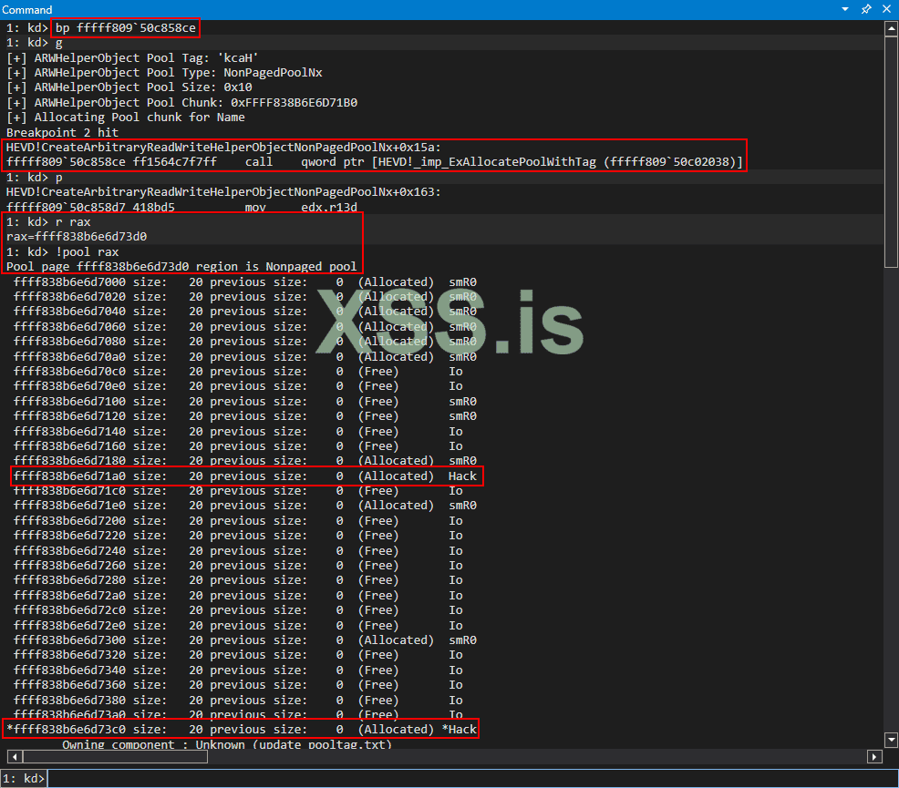The image size is (899, 788).
Task: Click pool entry ffff838b6e6d72e0
Action: pyautogui.click(x=238, y=626)
